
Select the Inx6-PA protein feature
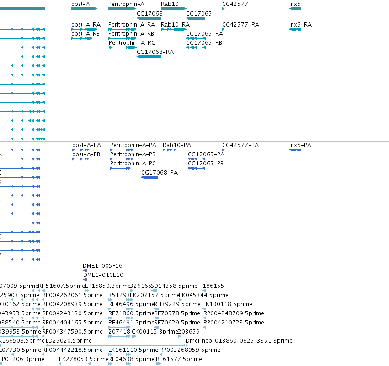(295, 150)
